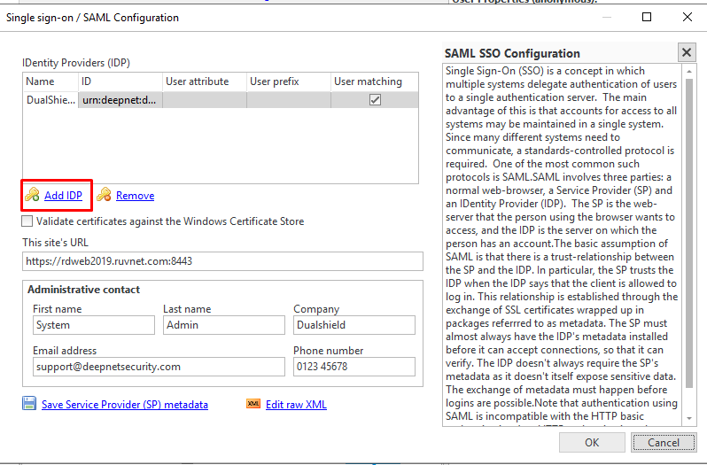Image resolution: width=707 pixels, height=465 pixels.
Task: Click the Phone number field
Action: coord(353,367)
